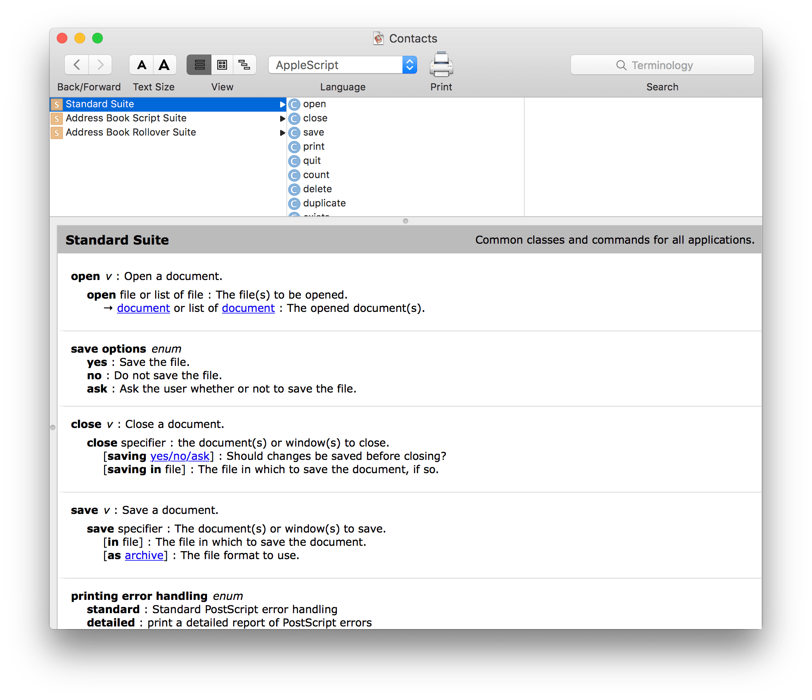Screen dimensions: 812x700
Task: Click the Address Book Script Suite icon
Action: tap(57, 119)
